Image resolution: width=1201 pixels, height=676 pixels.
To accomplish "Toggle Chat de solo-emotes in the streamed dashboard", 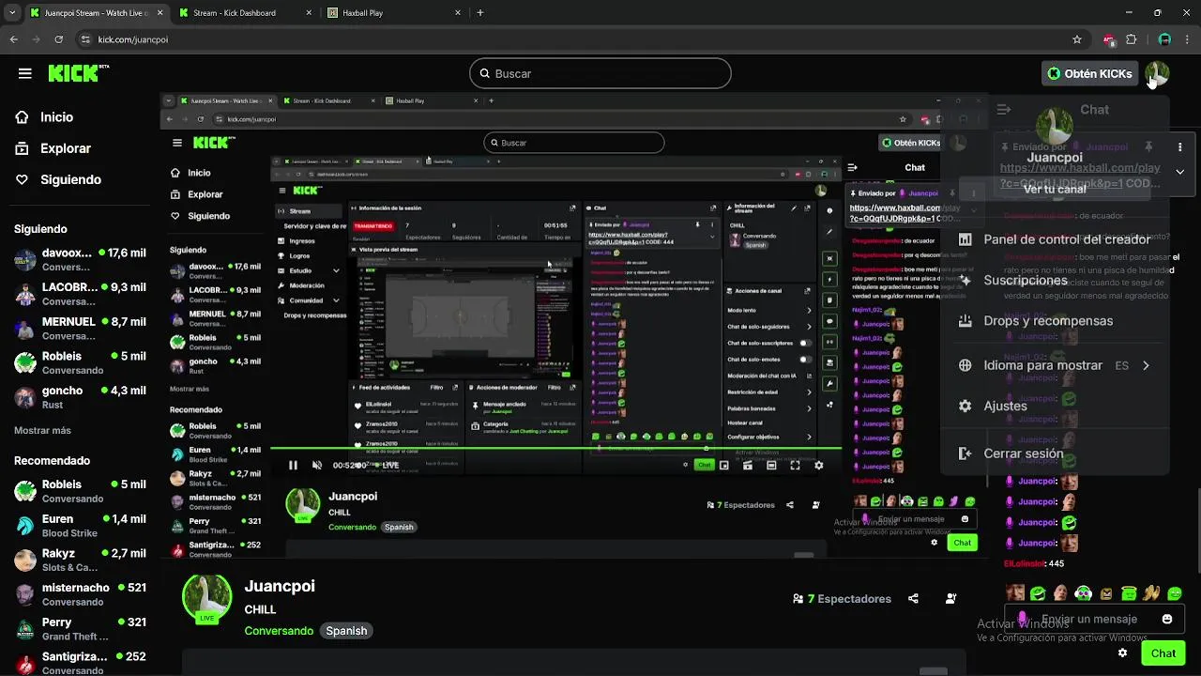I will [x=805, y=359].
